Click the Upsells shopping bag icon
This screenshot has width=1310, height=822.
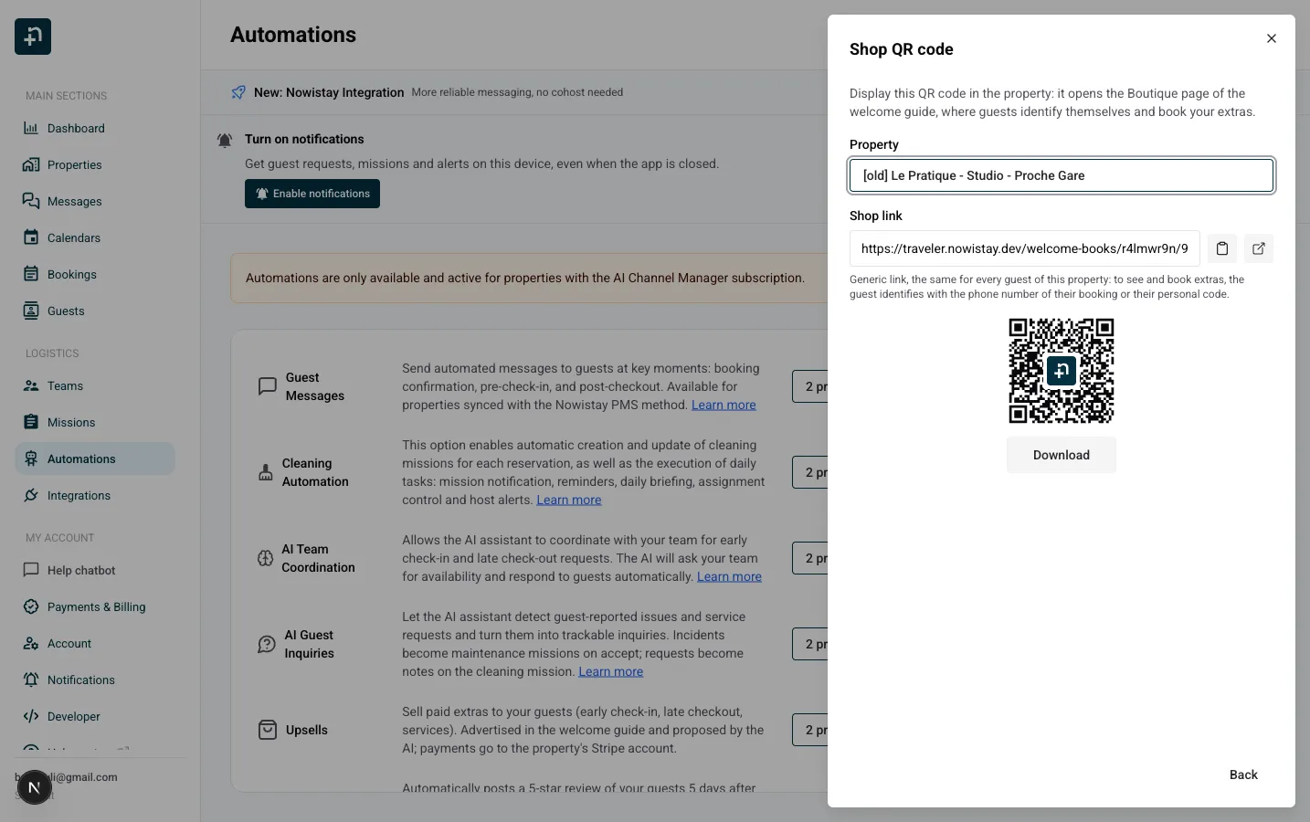(268, 730)
